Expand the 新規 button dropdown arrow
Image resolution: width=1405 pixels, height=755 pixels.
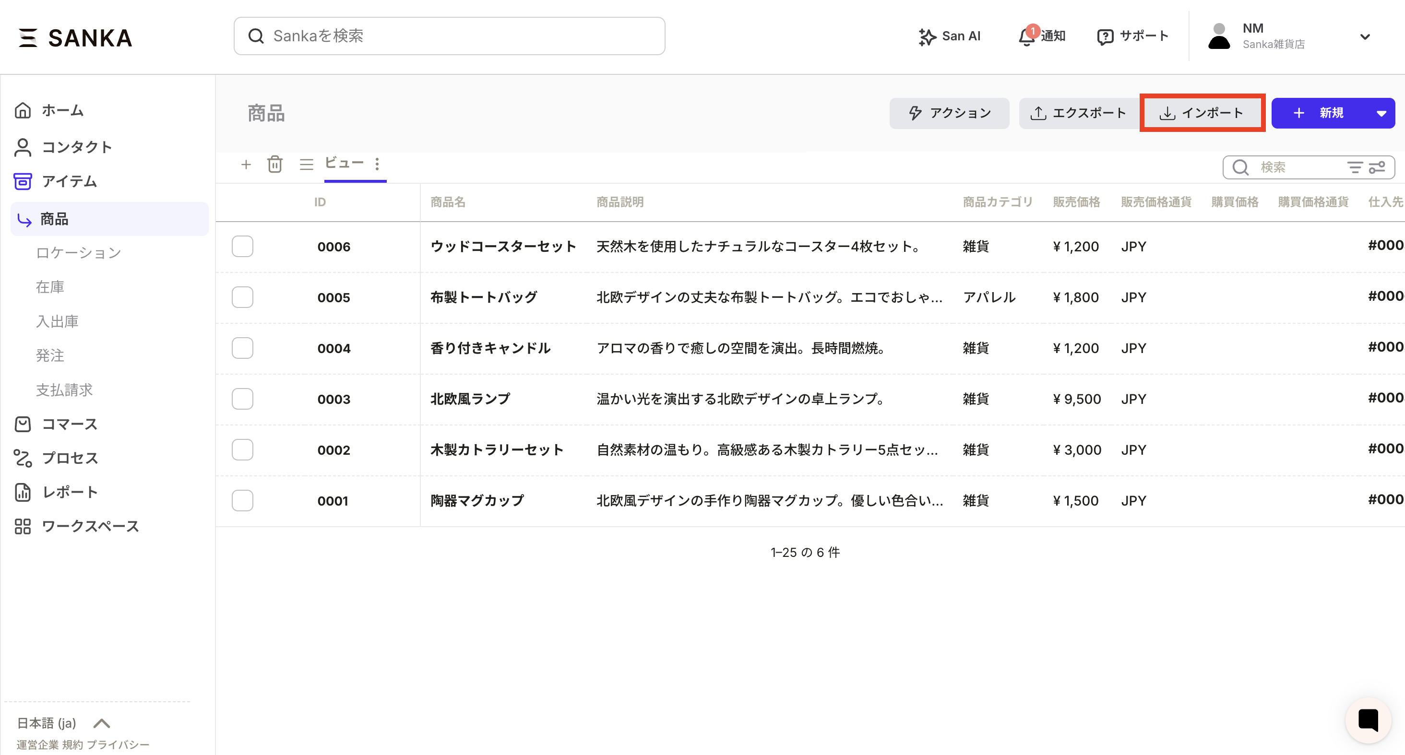[1381, 113]
